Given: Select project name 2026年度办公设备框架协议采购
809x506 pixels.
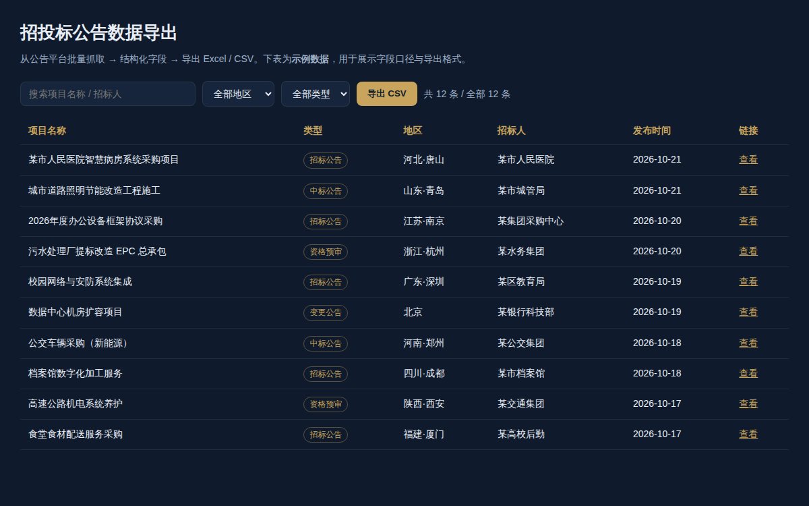Looking at the screenshot, I should coord(95,221).
